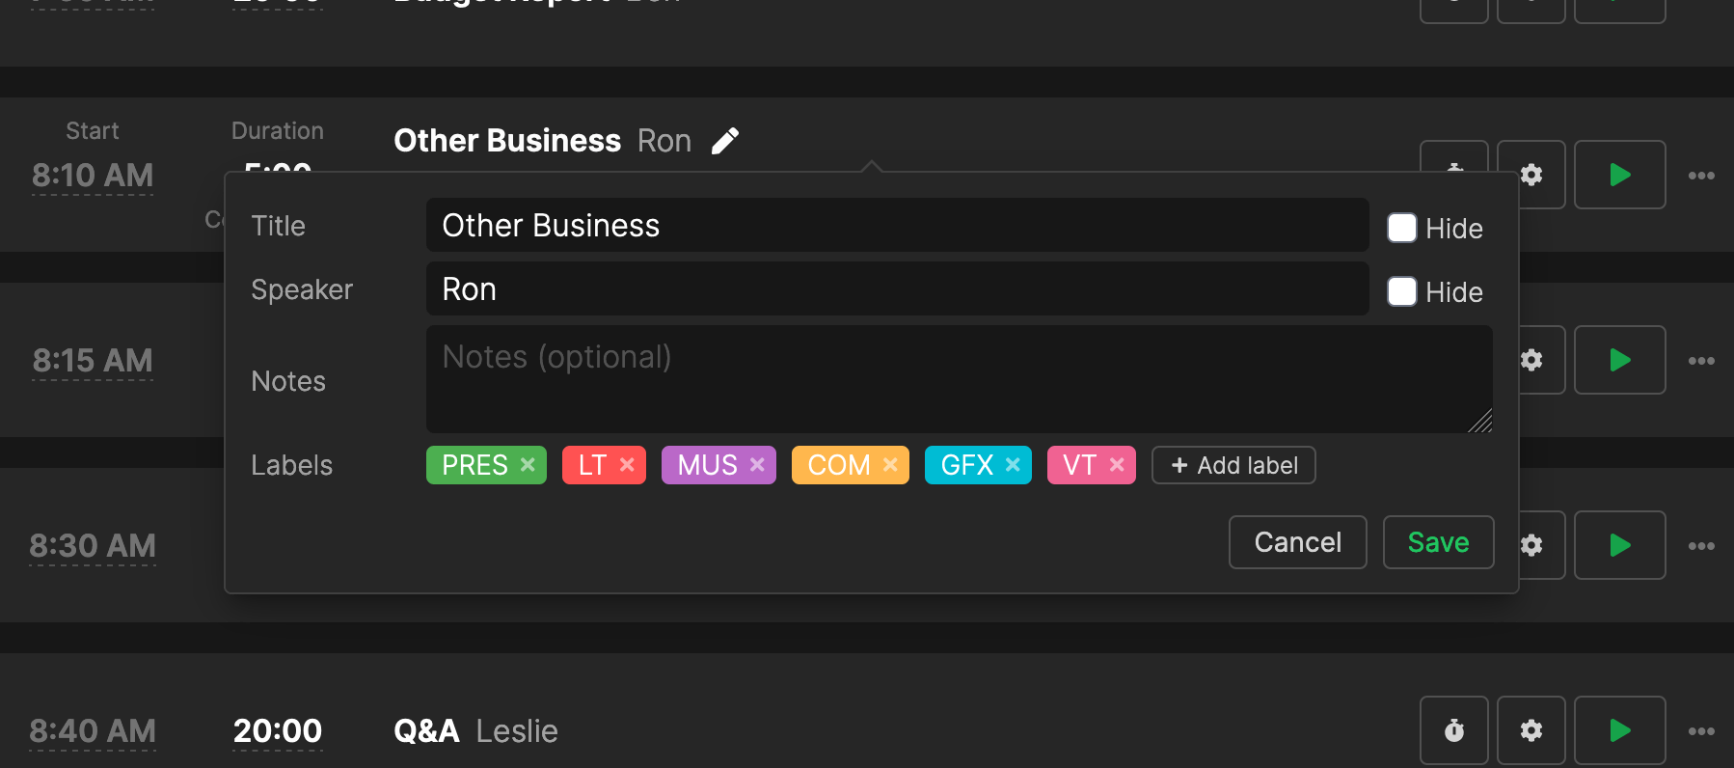1734x768 pixels.
Task: Remove the VT label
Action: tap(1117, 465)
